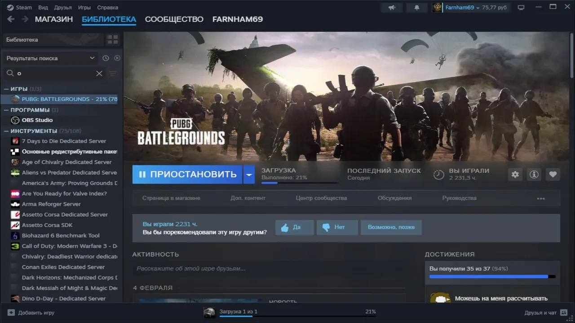Screen dimensions: 575x323
Task: Select Conan Exiles Dedicated Server
Action: pos(63,267)
